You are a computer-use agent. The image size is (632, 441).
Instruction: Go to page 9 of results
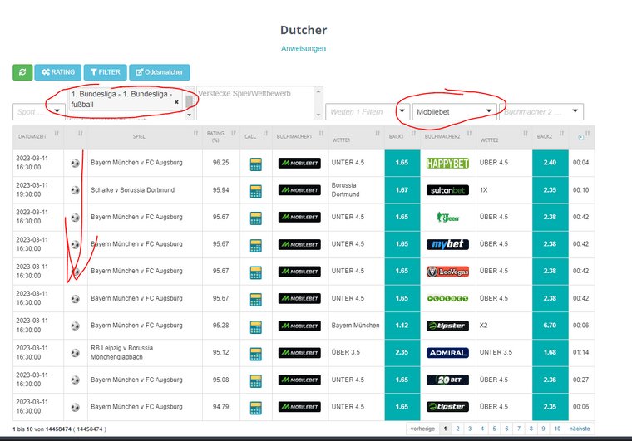pyautogui.click(x=543, y=429)
